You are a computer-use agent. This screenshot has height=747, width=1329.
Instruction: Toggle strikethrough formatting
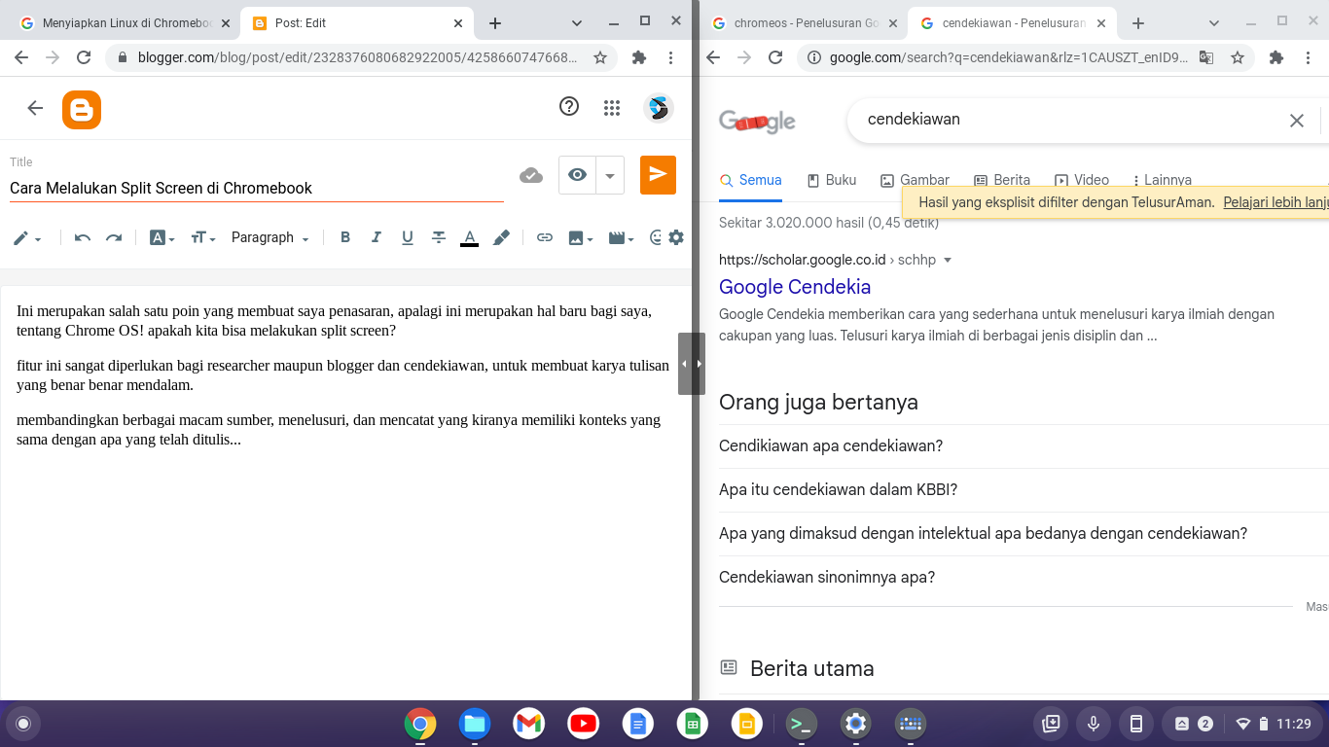(439, 237)
